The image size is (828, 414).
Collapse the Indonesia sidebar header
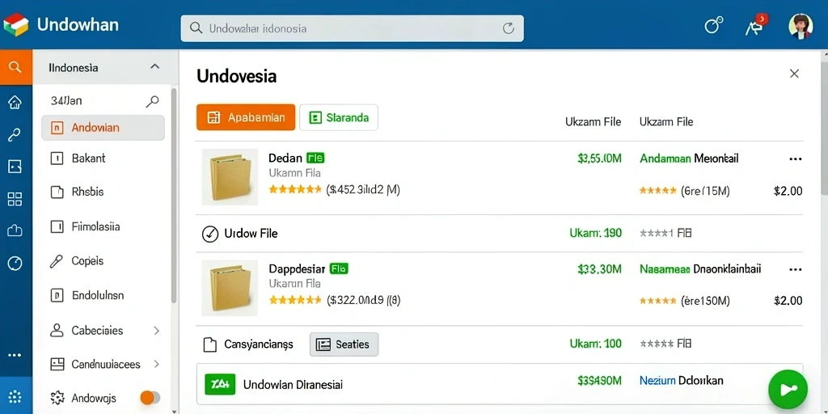coord(154,66)
